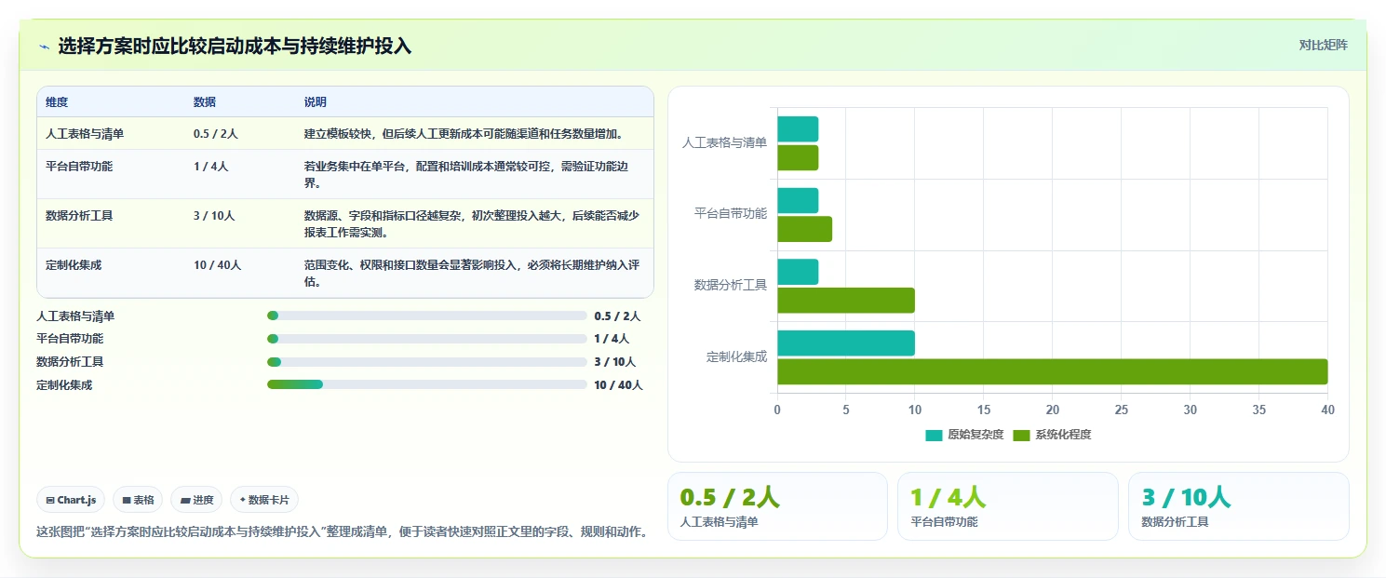This screenshot has width=1386, height=578.
Task: Click x-axis tick 25
Action: point(1122,410)
